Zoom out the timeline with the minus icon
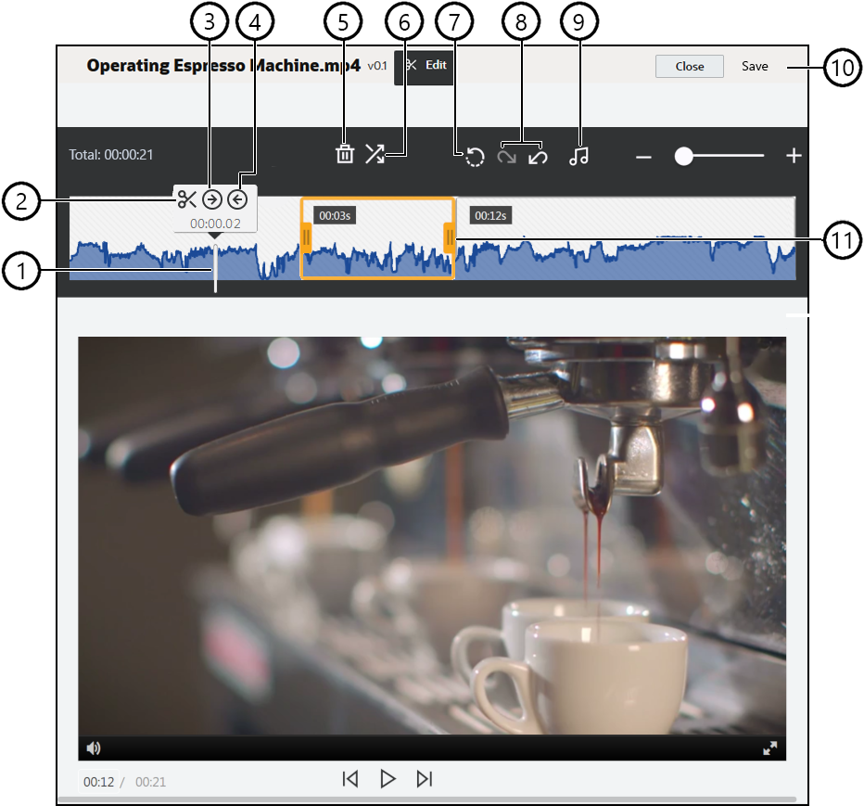864x806 pixels. tap(643, 156)
